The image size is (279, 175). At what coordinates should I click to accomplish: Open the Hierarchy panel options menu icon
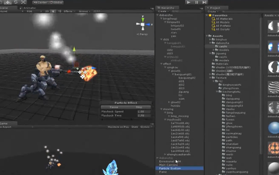201,8
